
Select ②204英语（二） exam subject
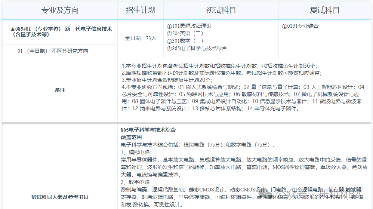pyautogui.click(x=185, y=33)
